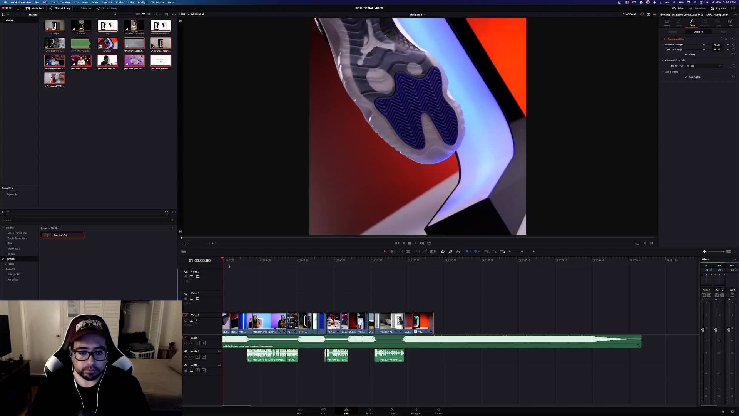Collapse the Advanced Controls section
The height and width of the screenshot is (416, 739).
point(662,60)
